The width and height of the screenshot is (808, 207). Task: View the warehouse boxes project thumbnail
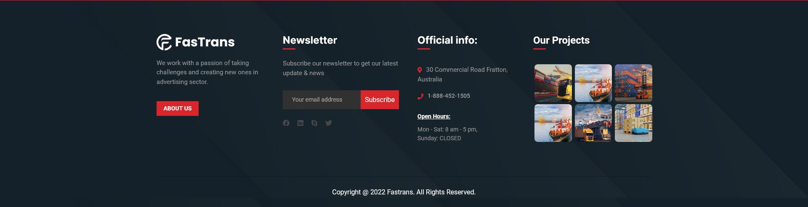point(633,123)
